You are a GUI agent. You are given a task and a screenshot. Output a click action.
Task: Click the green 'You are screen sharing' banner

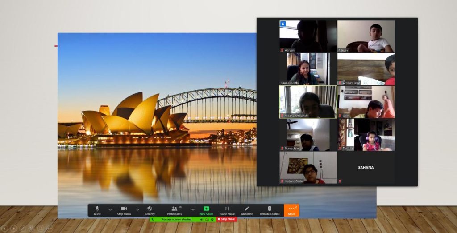[176, 219]
